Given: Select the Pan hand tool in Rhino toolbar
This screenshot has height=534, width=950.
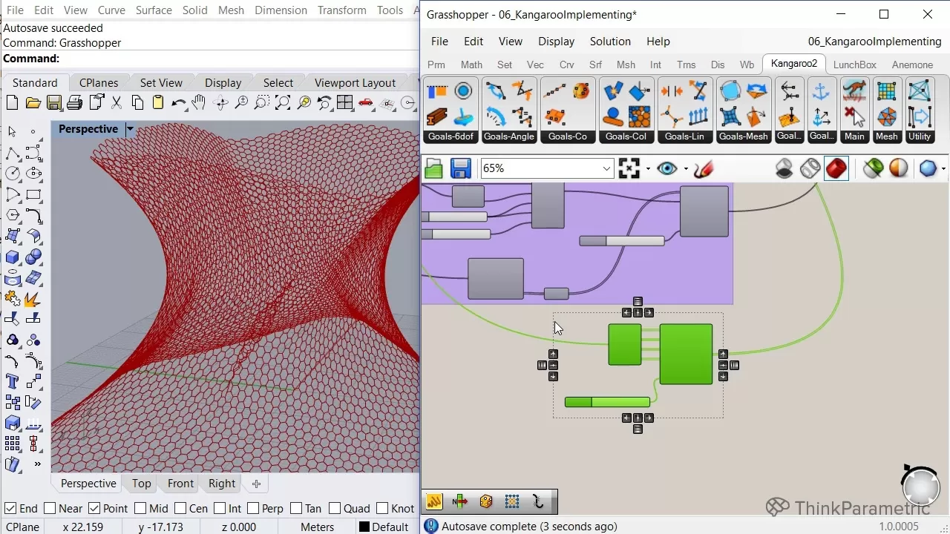Looking at the screenshot, I should [199, 103].
